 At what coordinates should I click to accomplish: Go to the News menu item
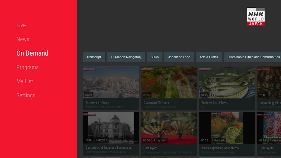pos(23,39)
